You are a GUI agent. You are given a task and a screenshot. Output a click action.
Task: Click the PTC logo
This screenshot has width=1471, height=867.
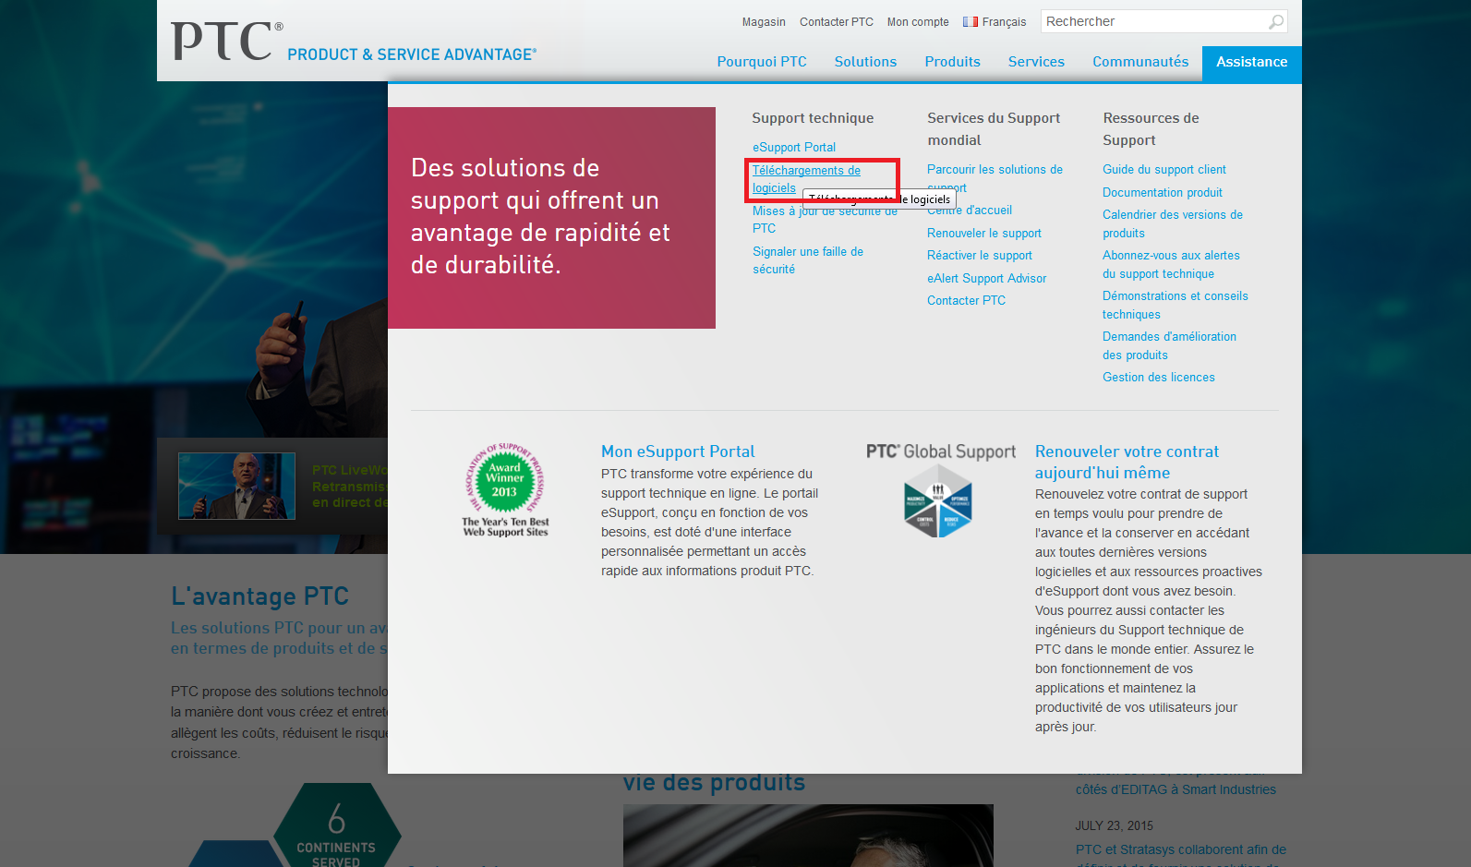click(x=227, y=42)
